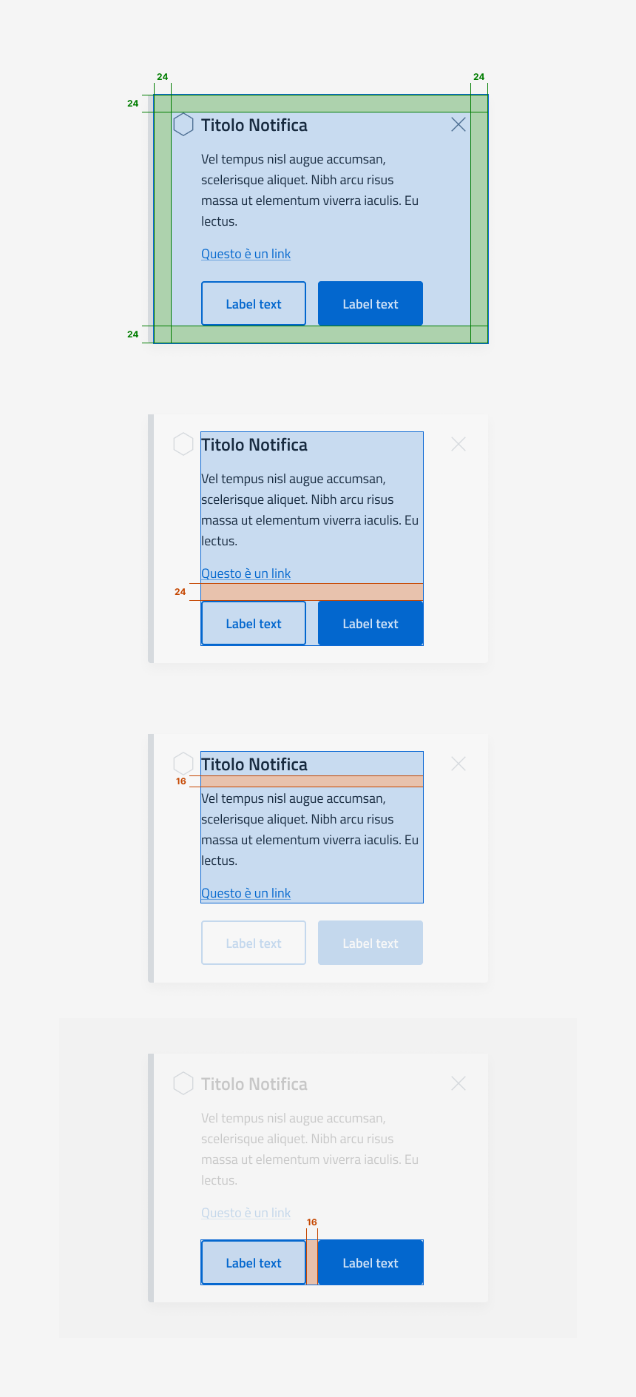This screenshot has height=1397, width=636.
Task: Click the hexagon icon in the second notification
Action: coord(182,444)
